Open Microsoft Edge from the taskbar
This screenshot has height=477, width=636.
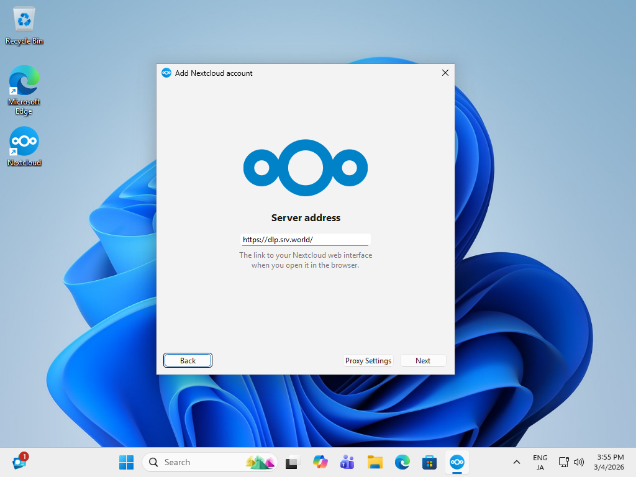[402, 462]
